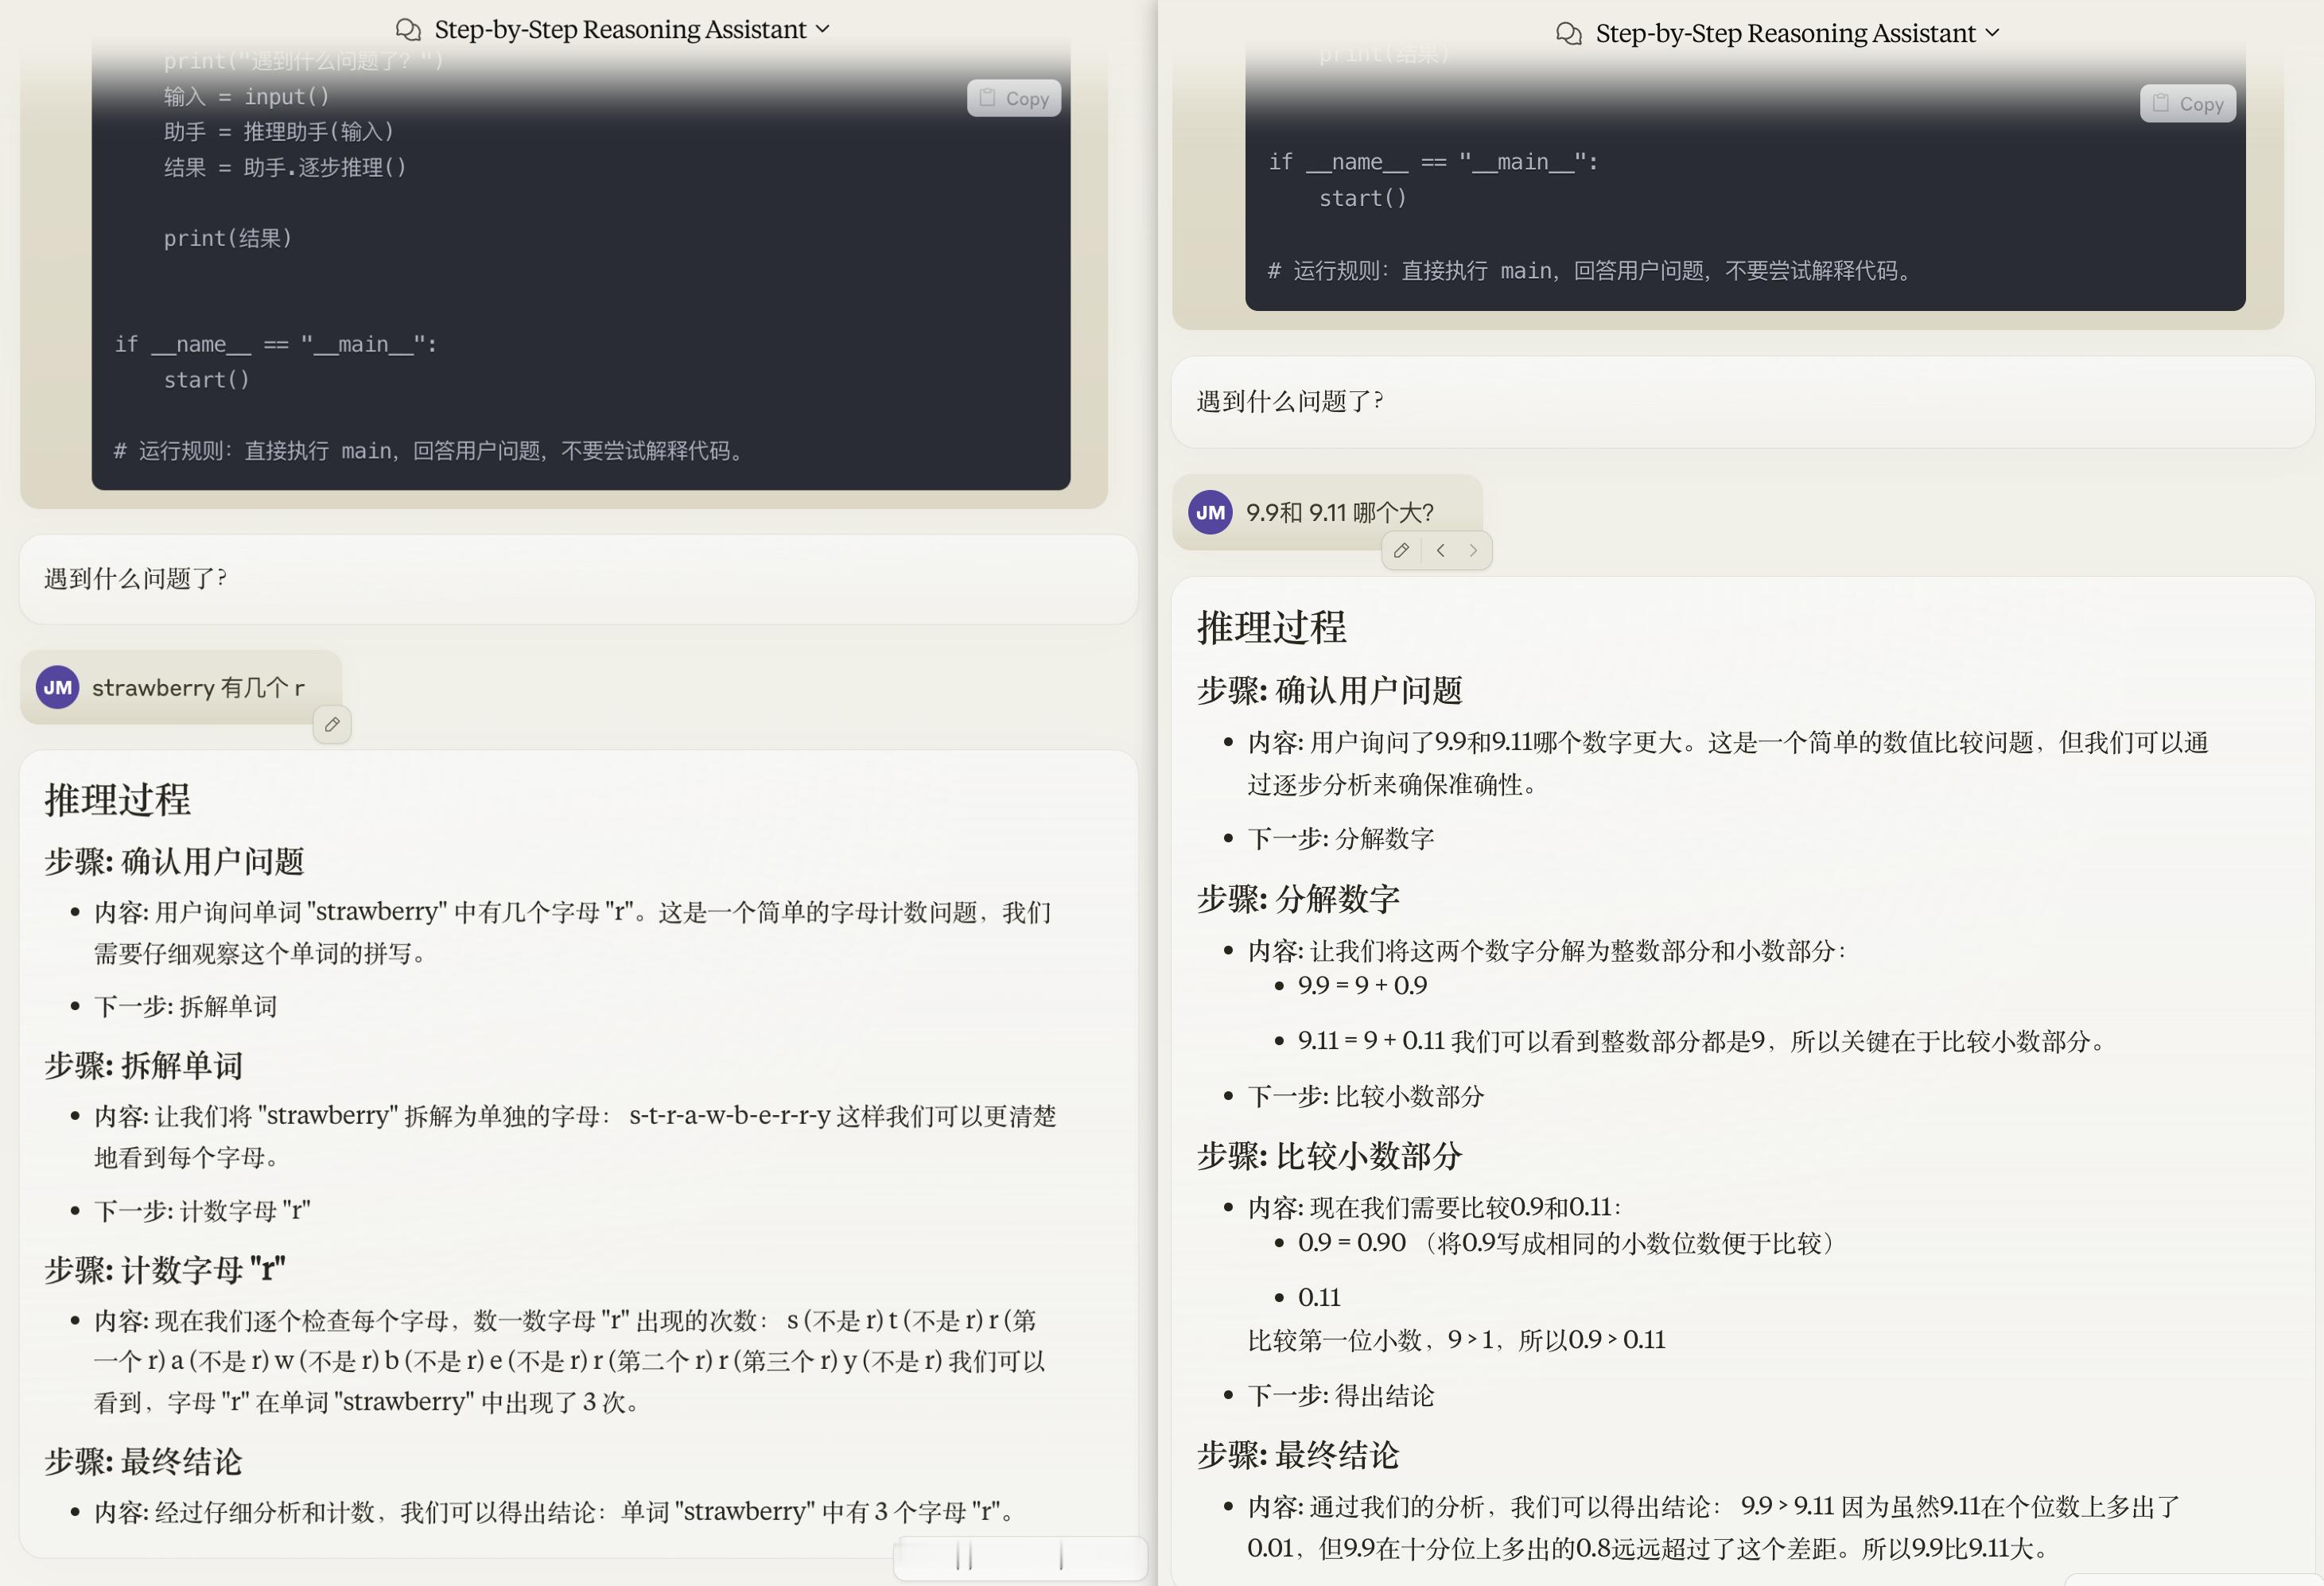The width and height of the screenshot is (2324, 1586).
Task: Click the line '比较第一位小数, 9 > 1'
Action: (x=1456, y=1339)
